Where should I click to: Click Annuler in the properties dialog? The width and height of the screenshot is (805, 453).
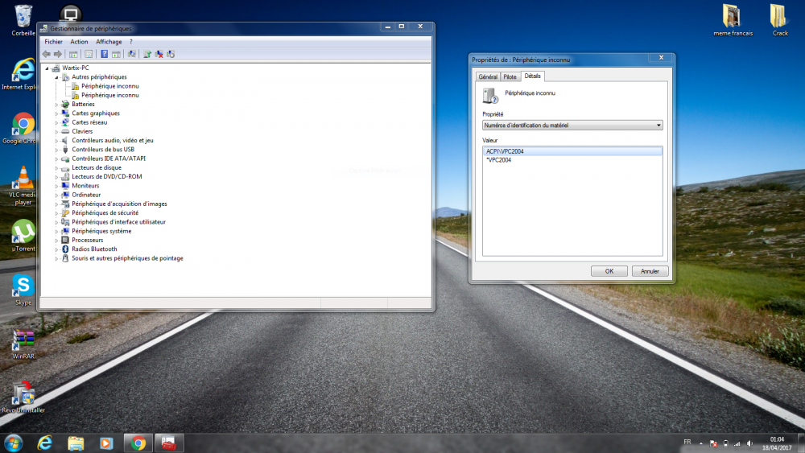click(650, 271)
